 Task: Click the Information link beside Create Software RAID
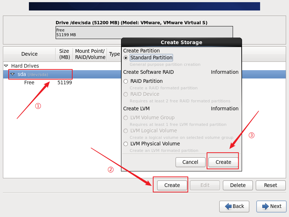pyautogui.click(x=224, y=72)
